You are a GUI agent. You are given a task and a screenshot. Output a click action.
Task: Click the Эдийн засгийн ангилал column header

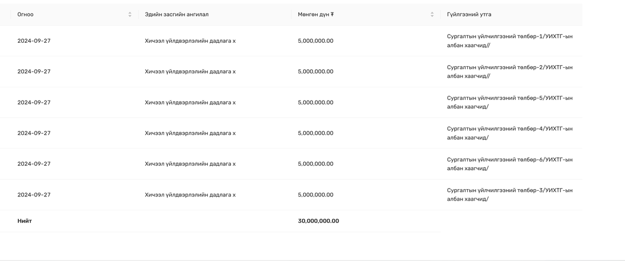215,15
